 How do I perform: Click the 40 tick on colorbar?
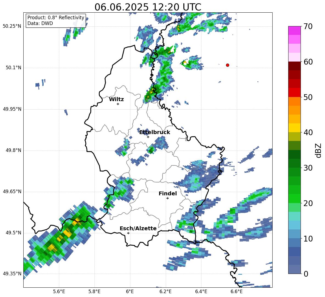(x=308, y=132)
